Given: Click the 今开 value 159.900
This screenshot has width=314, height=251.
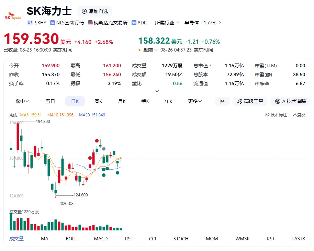Looking at the screenshot, I should (51, 66).
